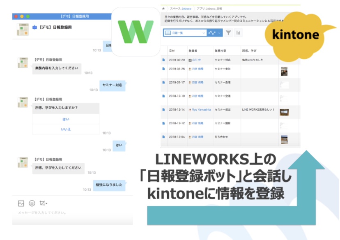Click bot avatar beside 業務内容を入力してください message
Image resolution: width=340 pixels, height=240 pixels.
(23, 63)
